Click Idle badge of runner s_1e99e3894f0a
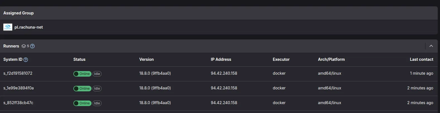The image size is (440, 113). click(x=97, y=89)
